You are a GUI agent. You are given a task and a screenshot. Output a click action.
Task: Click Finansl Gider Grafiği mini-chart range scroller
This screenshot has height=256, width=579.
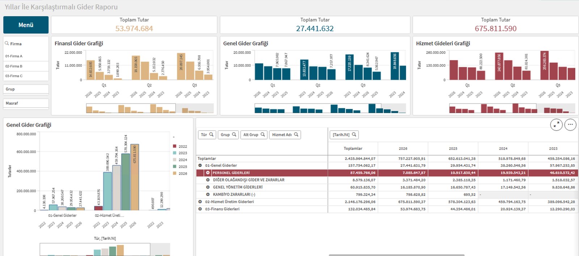131,108
